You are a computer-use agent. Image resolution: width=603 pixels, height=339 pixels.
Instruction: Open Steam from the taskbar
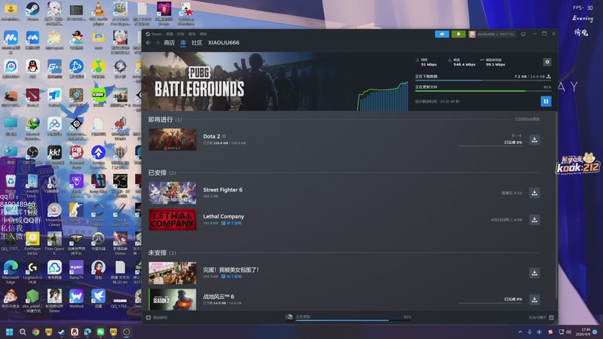(62, 332)
